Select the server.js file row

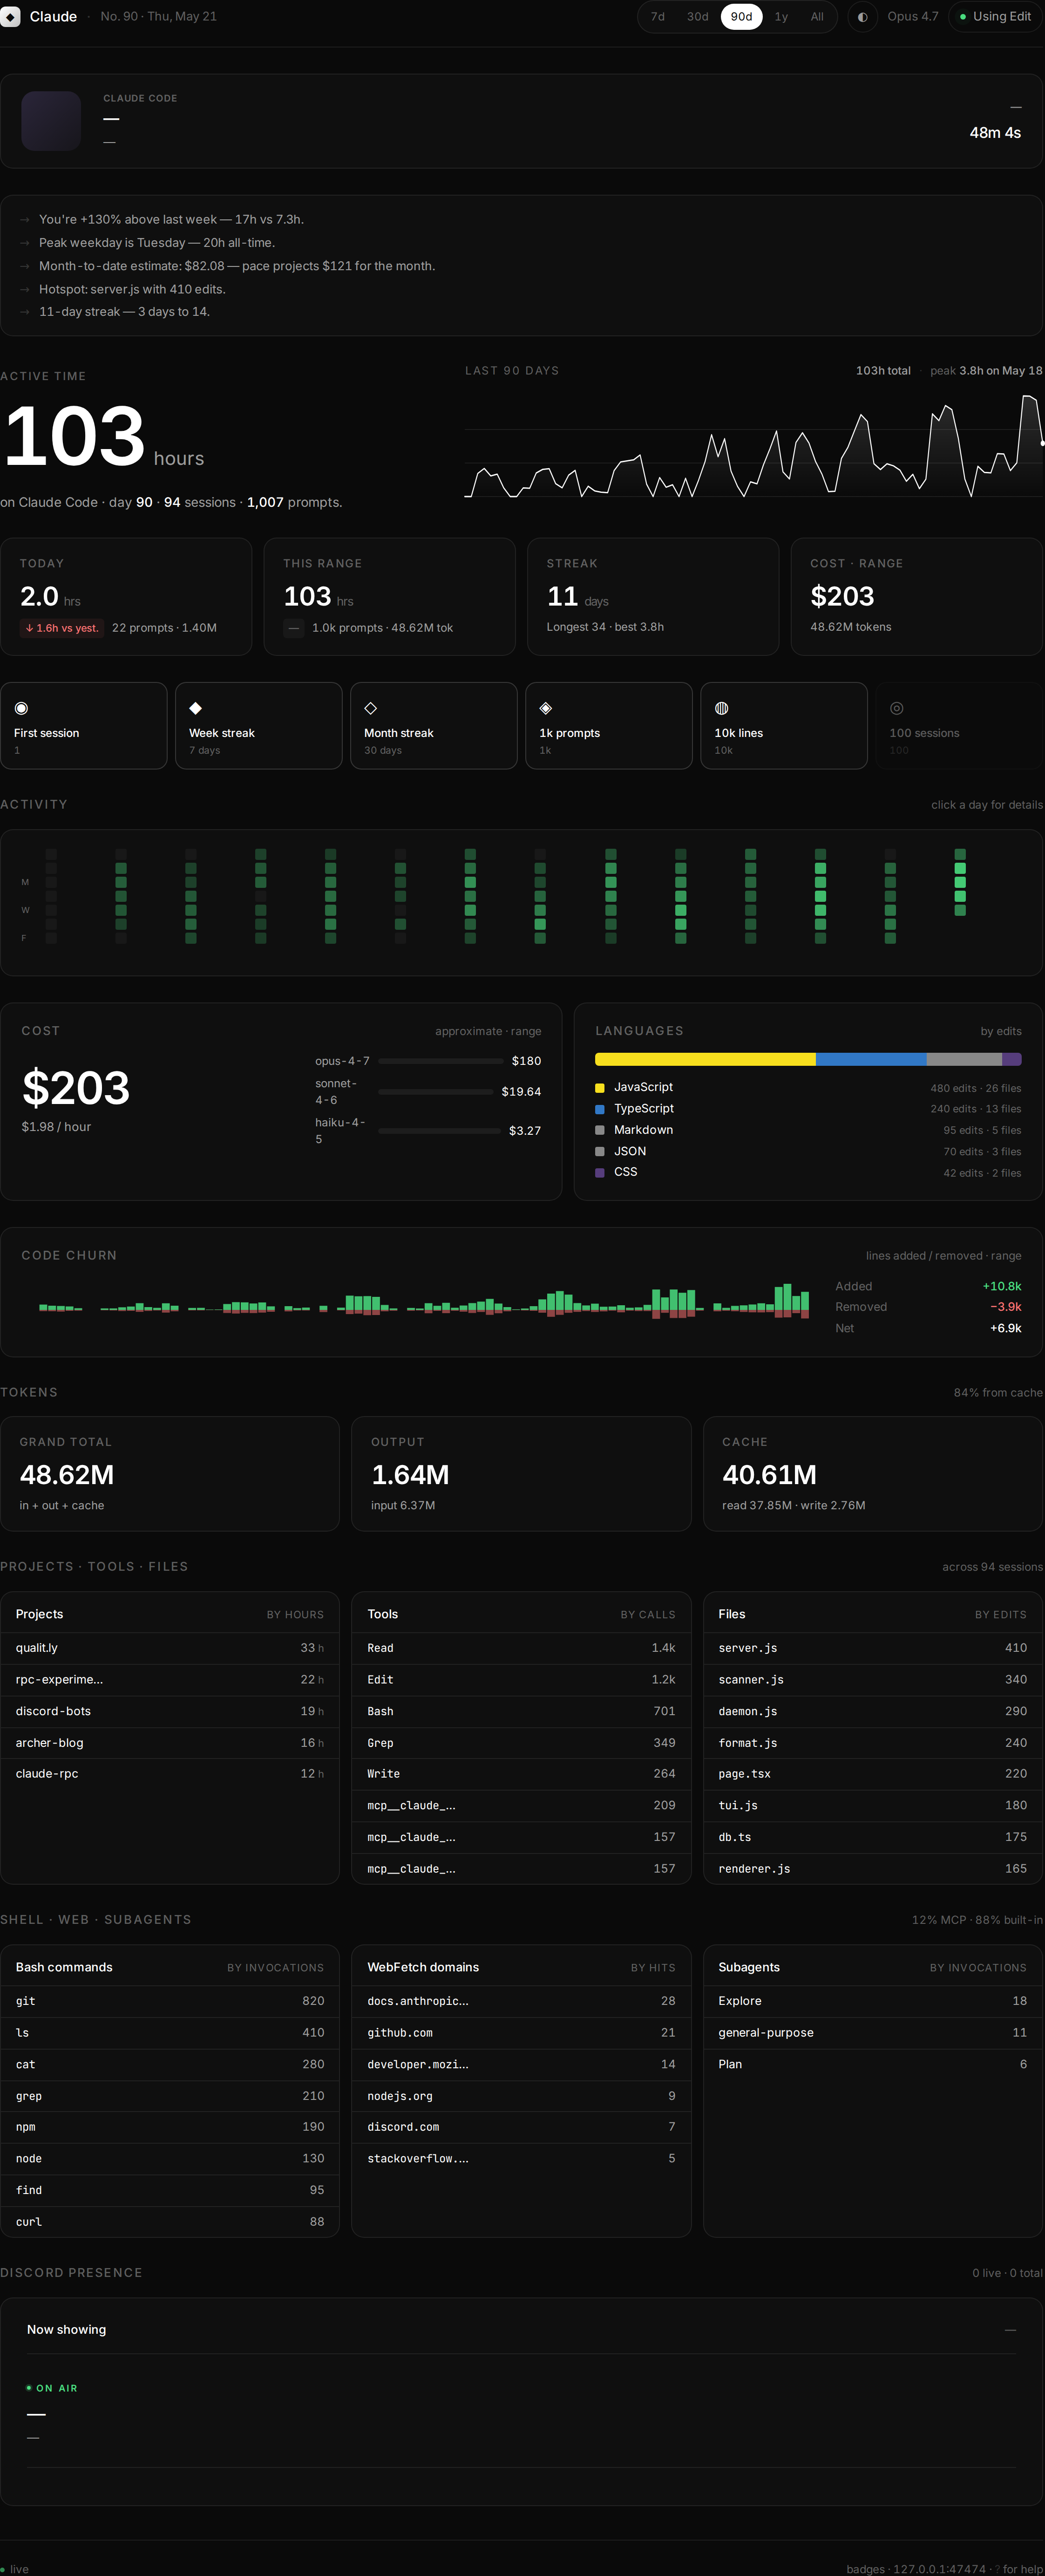point(873,1648)
